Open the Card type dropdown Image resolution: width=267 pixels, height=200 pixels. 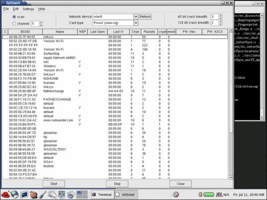pos(136,23)
